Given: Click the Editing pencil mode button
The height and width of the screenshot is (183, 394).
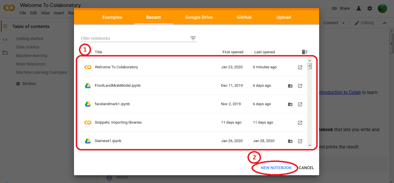Looking at the screenshot, I should click(x=364, y=23).
